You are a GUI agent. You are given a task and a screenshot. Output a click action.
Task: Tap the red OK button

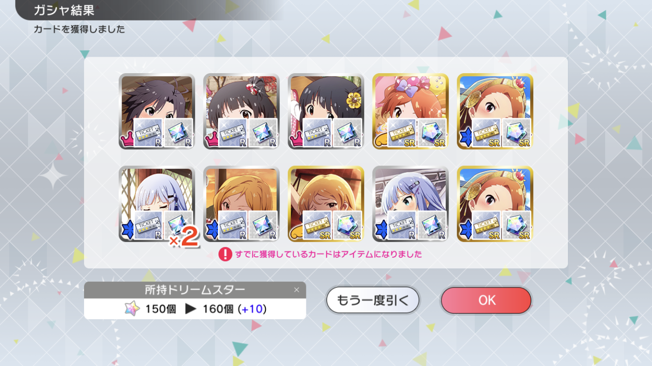click(486, 300)
